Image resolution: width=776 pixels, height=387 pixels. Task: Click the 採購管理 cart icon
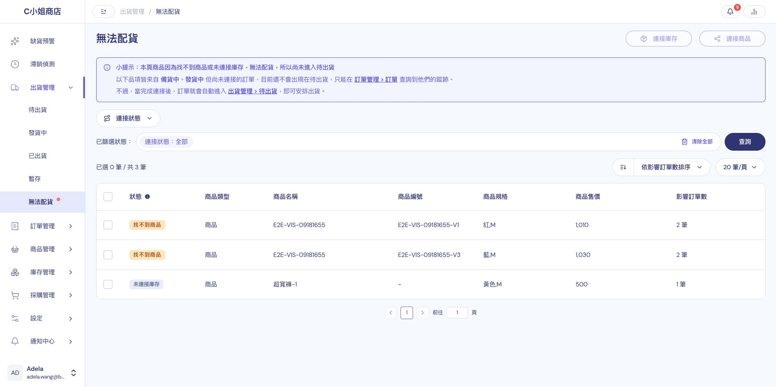click(15, 295)
